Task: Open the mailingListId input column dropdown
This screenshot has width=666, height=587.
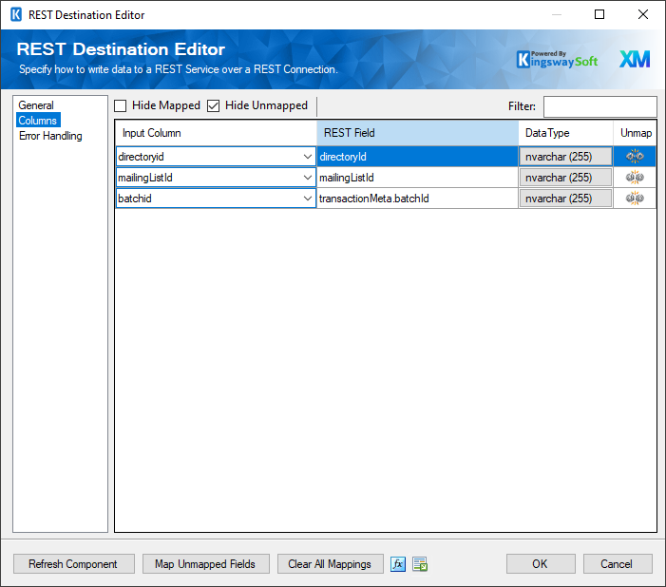Action: [308, 177]
